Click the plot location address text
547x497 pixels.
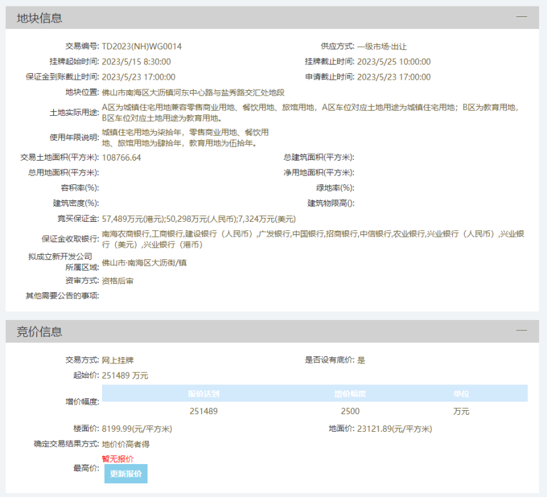(194, 92)
